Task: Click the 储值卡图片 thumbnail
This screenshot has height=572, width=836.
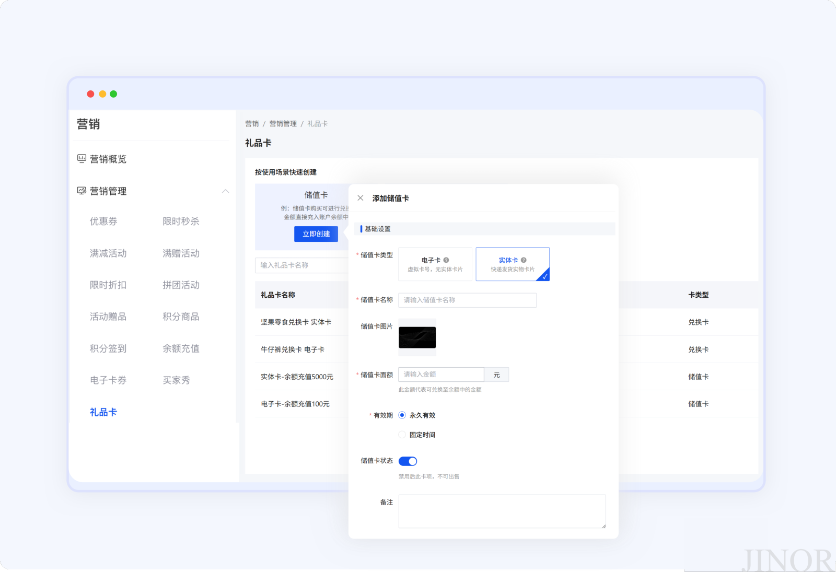Action: pos(417,337)
